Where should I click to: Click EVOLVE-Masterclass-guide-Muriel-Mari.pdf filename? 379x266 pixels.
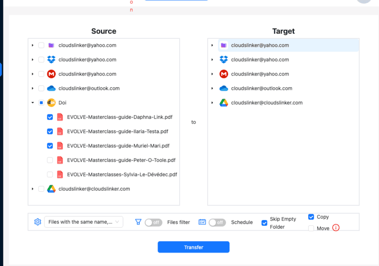118,145
